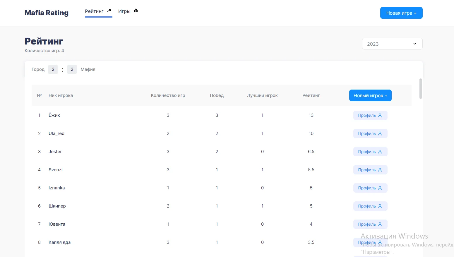Image resolution: width=454 pixels, height=257 pixels.
Task: Click the rating table vertical scrollbar
Action: (x=420, y=89)
